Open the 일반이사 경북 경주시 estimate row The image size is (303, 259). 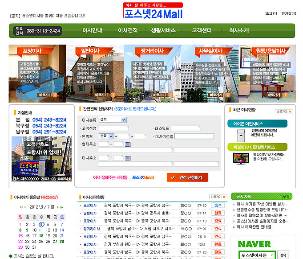click(x=152, y=213)
